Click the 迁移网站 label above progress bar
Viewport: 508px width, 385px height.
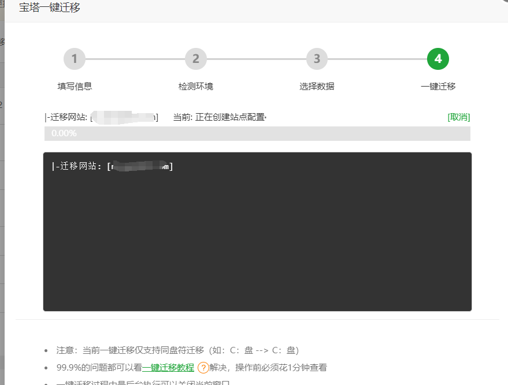pyautogui.click(x=66, y=117)
